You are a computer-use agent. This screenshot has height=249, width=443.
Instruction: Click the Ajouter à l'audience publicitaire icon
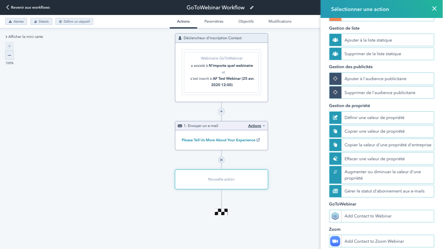pos(335,79)
